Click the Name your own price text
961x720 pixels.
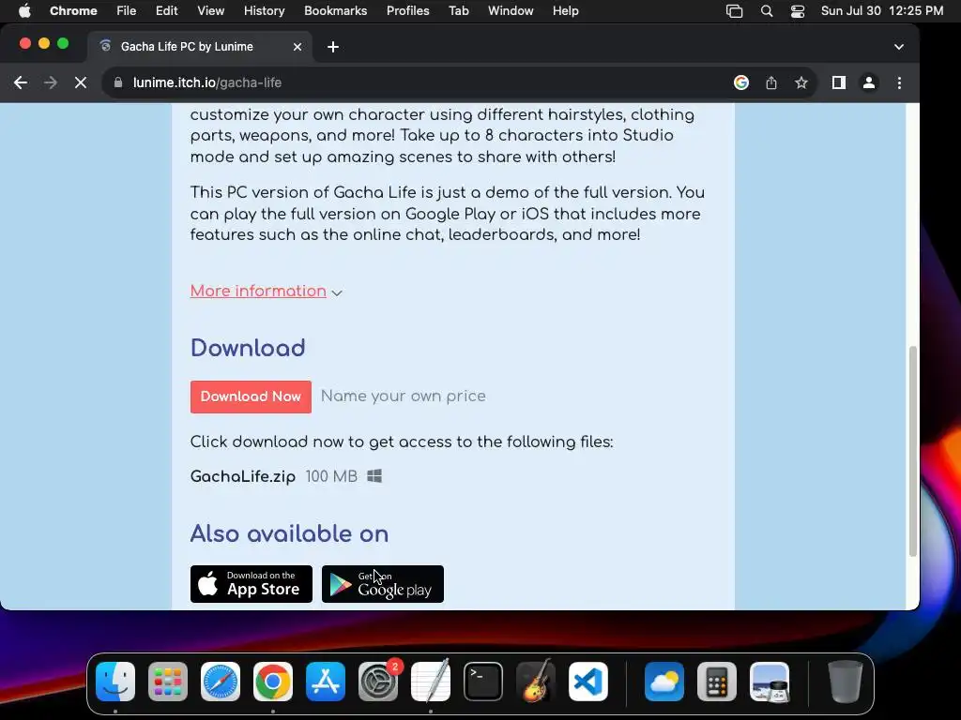coord(404,397)
